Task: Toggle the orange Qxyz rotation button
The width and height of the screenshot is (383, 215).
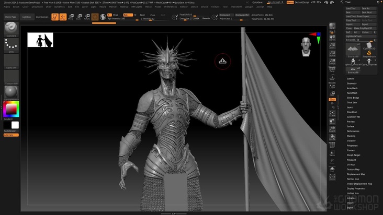Action: pyautogui.click(x=332, y=99)
